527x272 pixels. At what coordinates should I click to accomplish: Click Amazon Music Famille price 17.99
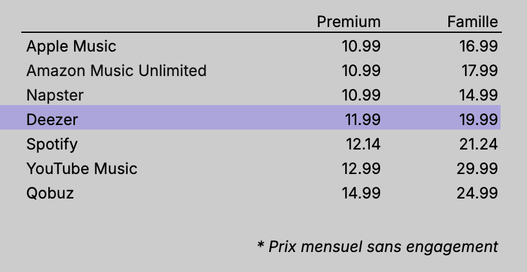478,71
